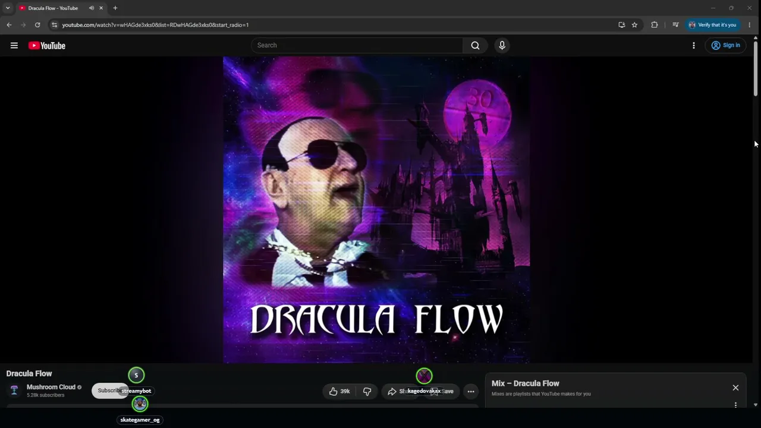This screenshot has height=428, width=761.
Task: Click the verified badge beside Mushroom Cloud
Action: [79, 388]
